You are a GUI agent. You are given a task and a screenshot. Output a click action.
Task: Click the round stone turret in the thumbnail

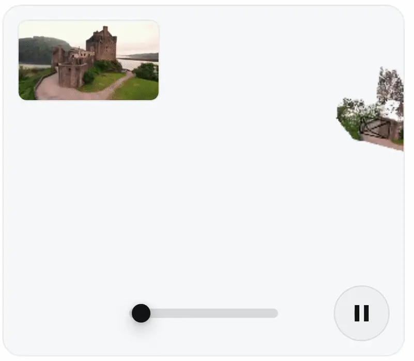point(71,75)
